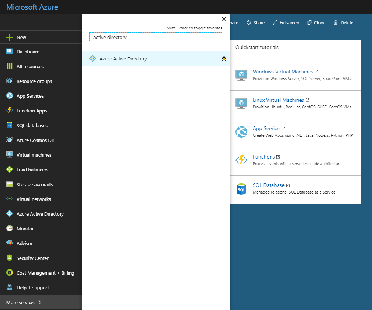
Task: Click the Quickstart tutorials tile heading
Action: (257, 47)
